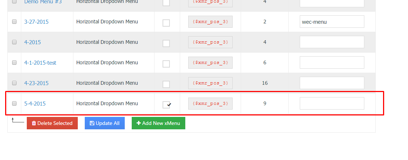Screen dimensions: 408x160
Task: Uncheck the checked box in the 5-4-2015 row
Action: [x=166, y=104]
